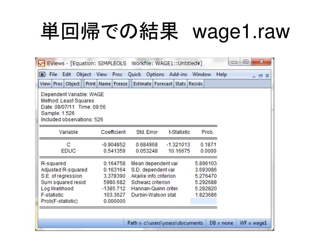Open the Proc menu in menu bar
Viewport: 330px width, 247px height.
tap(117, 74)
